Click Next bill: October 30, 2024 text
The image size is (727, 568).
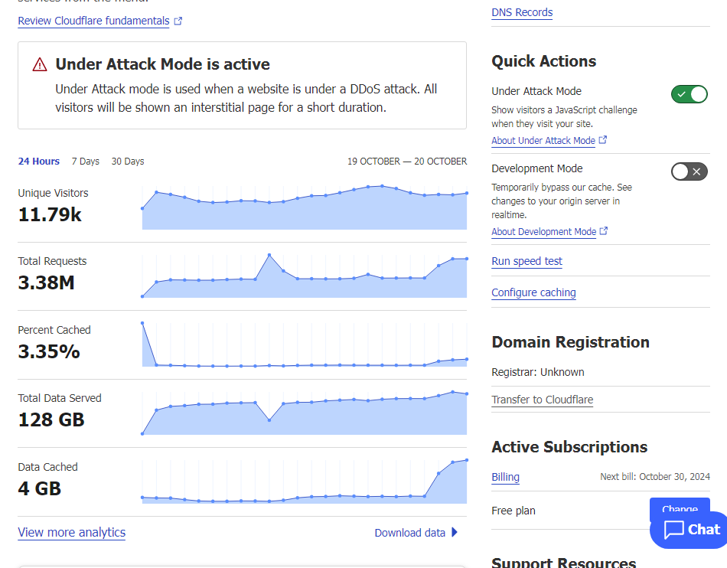point(655,477)
